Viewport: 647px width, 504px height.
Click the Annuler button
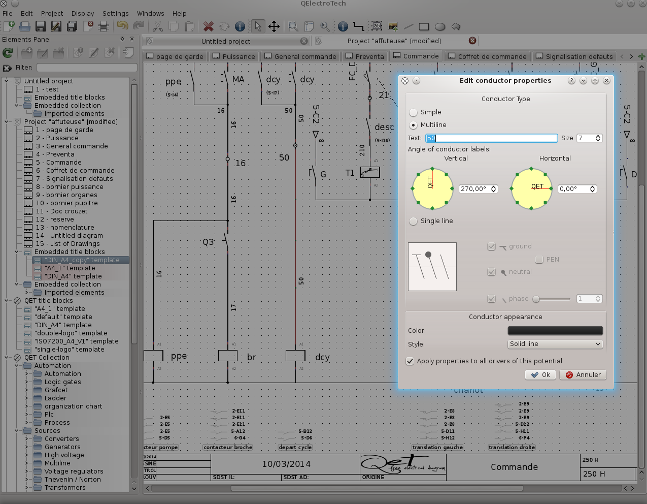[583, 375]
